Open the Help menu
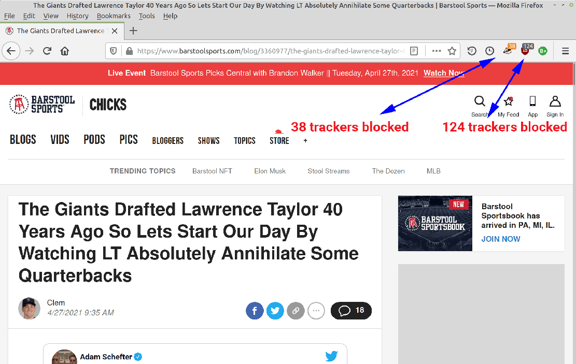This screenshot has height=364, width=576. point(170,16)
